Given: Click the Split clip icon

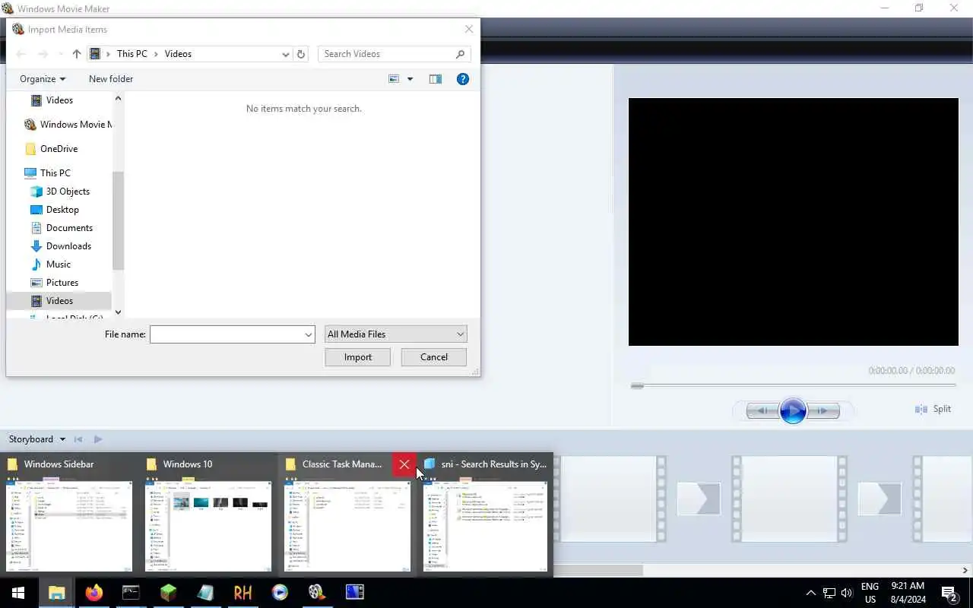Looking at the screenshot, I should [x=921, y=409].
